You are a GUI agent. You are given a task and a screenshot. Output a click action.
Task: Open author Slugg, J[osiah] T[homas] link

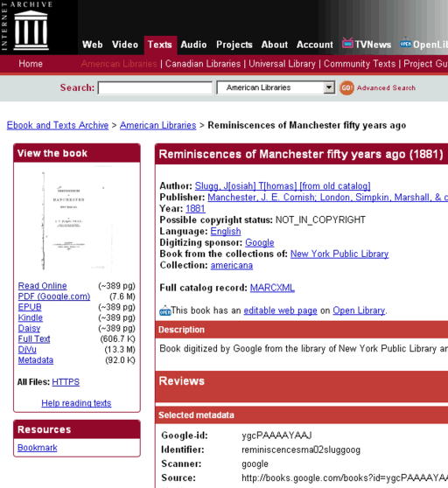click(283, 185)
